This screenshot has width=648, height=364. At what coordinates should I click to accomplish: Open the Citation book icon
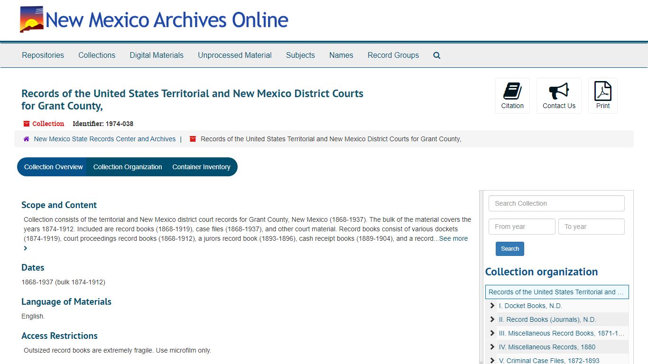(512, 91)
